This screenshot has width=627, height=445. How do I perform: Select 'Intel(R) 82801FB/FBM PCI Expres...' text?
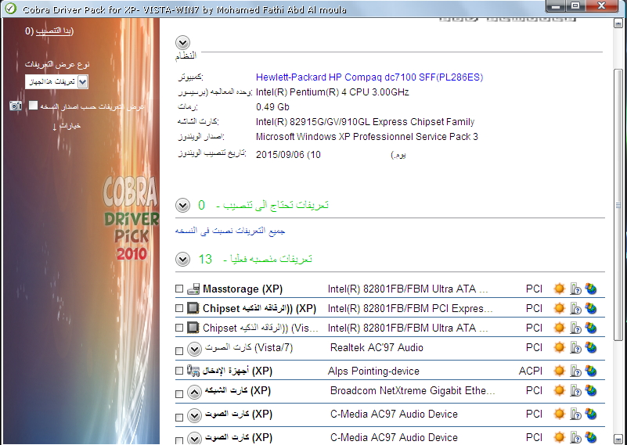coord(410,308)
